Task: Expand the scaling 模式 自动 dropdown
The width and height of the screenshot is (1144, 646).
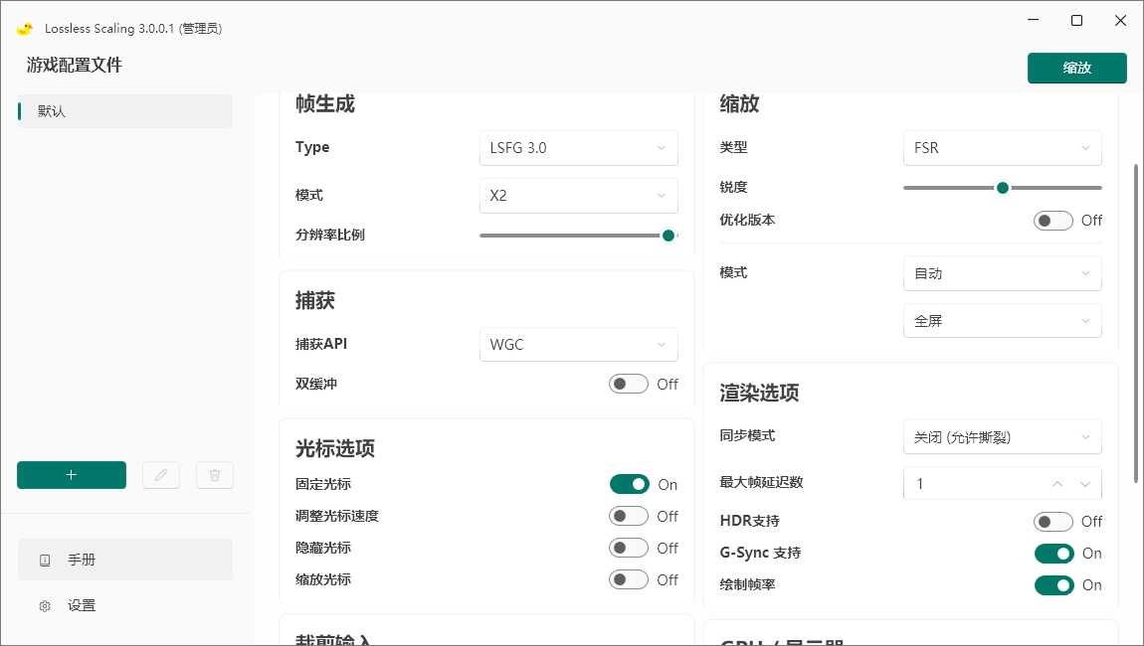Action: 1003,273
